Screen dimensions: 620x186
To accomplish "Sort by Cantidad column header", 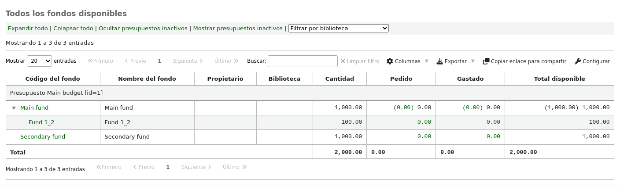I will pos(340,79).
